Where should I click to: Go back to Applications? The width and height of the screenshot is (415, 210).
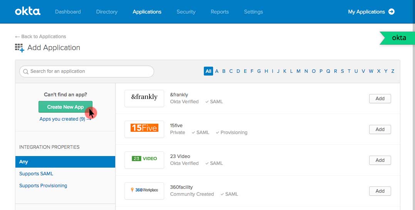point(40,37)
